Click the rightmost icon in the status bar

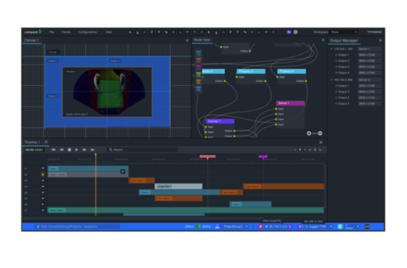367,227
